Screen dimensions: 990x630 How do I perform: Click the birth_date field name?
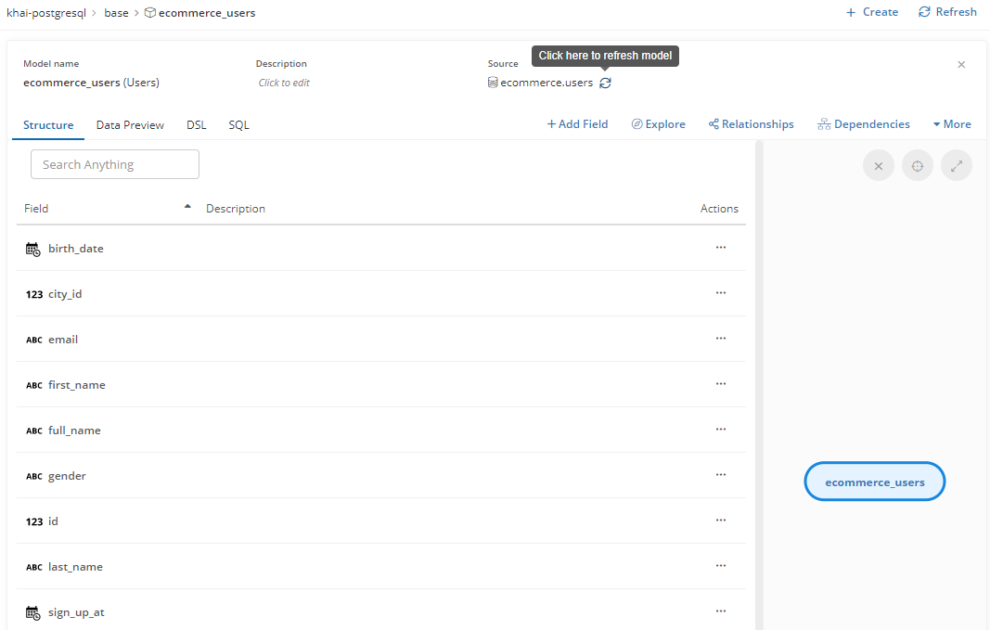pyautogui.click(x=76, y=249)
